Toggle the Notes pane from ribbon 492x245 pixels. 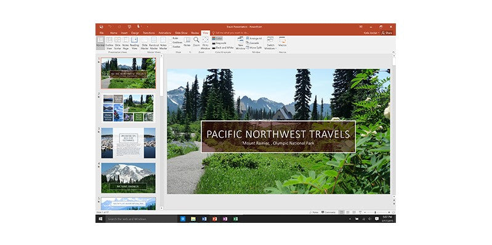click(x=187, y=42)
